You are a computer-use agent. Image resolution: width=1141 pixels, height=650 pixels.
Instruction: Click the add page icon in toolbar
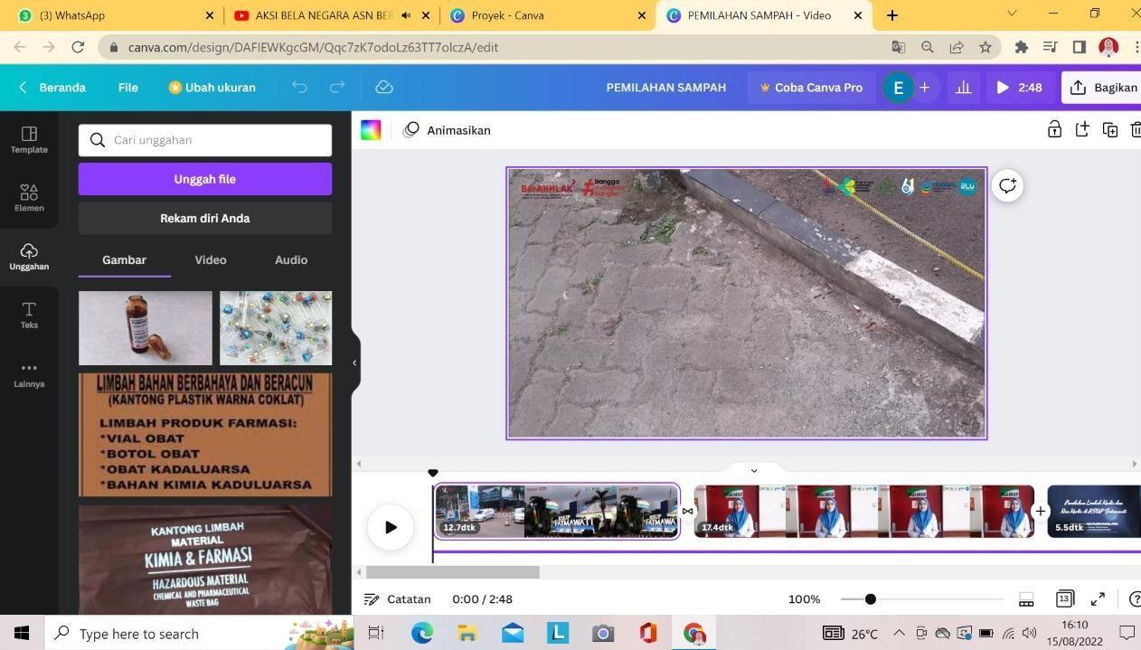pos(1082,130)
